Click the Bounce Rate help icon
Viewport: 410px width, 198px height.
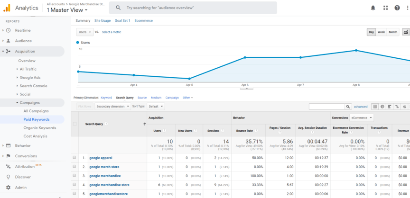coord(256,130)
